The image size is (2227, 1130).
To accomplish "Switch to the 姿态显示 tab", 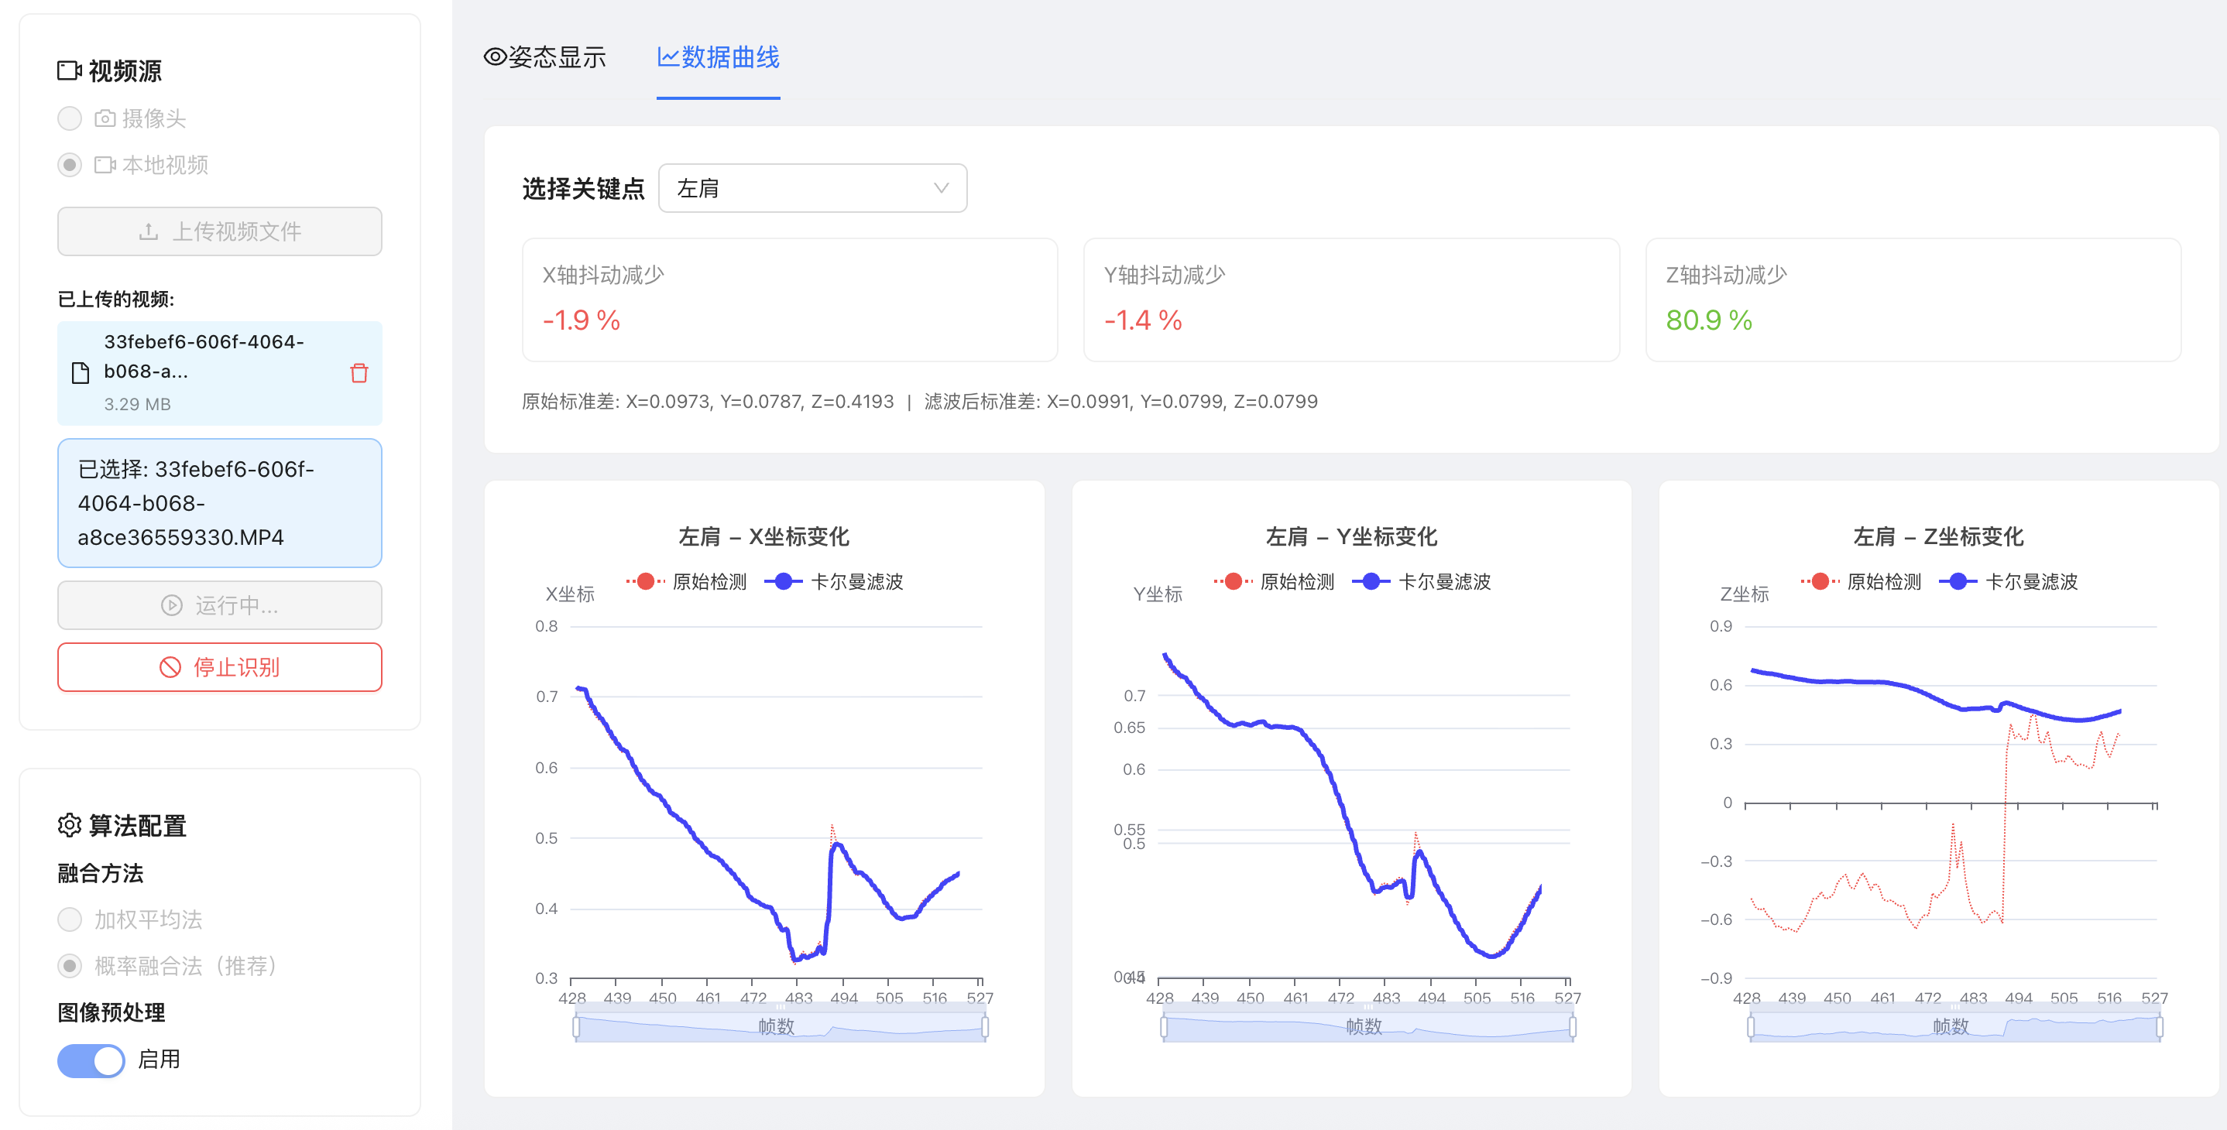I will point(549,57).
